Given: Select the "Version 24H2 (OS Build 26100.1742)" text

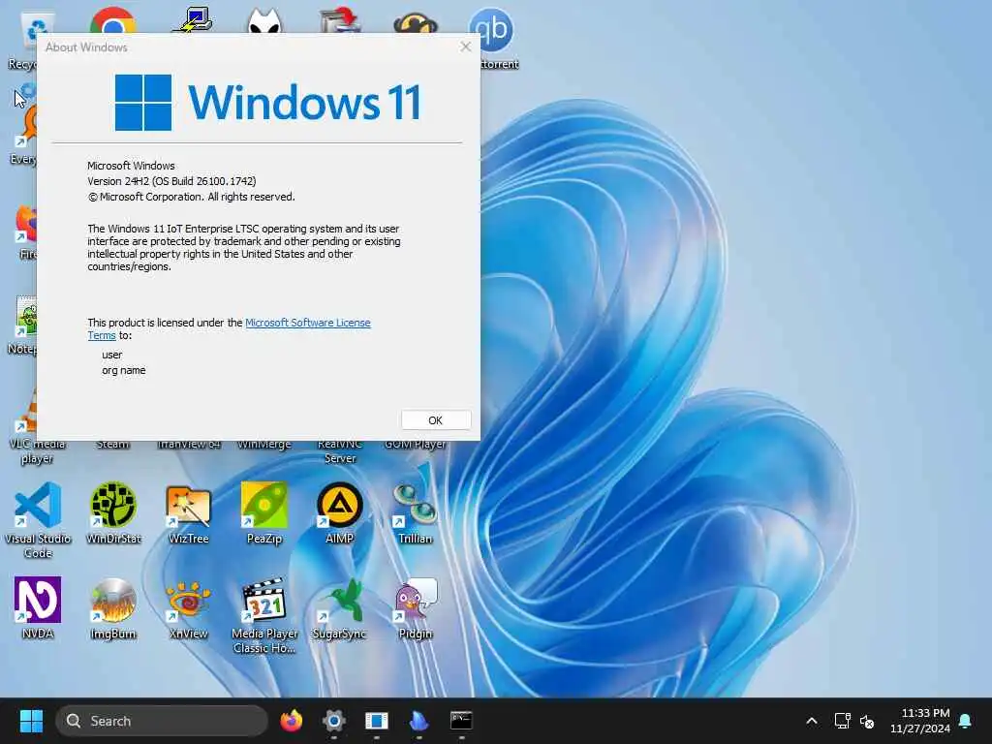Looking at the screenshot, I should [171, 181].
